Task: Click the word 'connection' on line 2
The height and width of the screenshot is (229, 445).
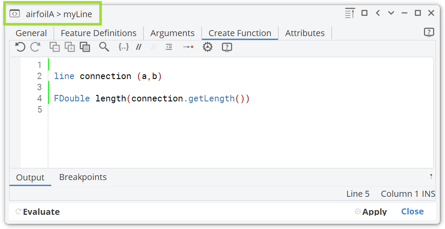Action: [x=106, y=76]
